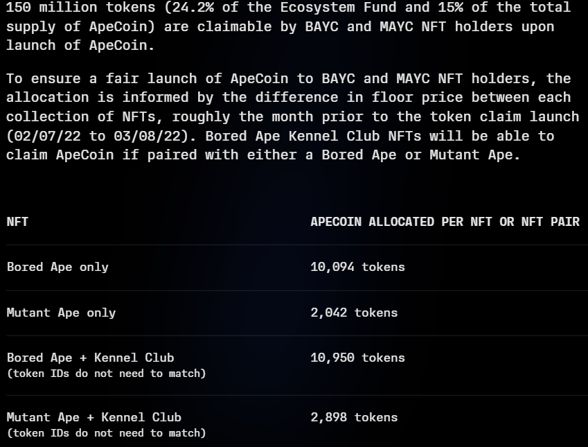Click the note under Mutant Ape + Kennel Club

106,433
